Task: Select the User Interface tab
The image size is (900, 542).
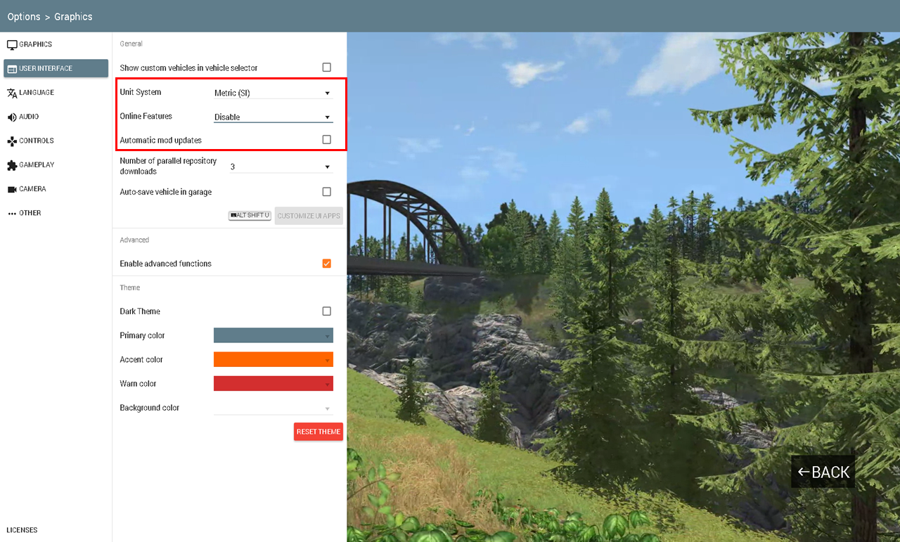Action: [x=56, y=68]
